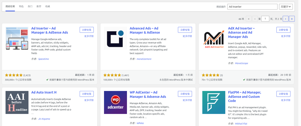301x126 pixels.
Task: Open the WP AdCenter plugin icon
Action: click(115, 102)
